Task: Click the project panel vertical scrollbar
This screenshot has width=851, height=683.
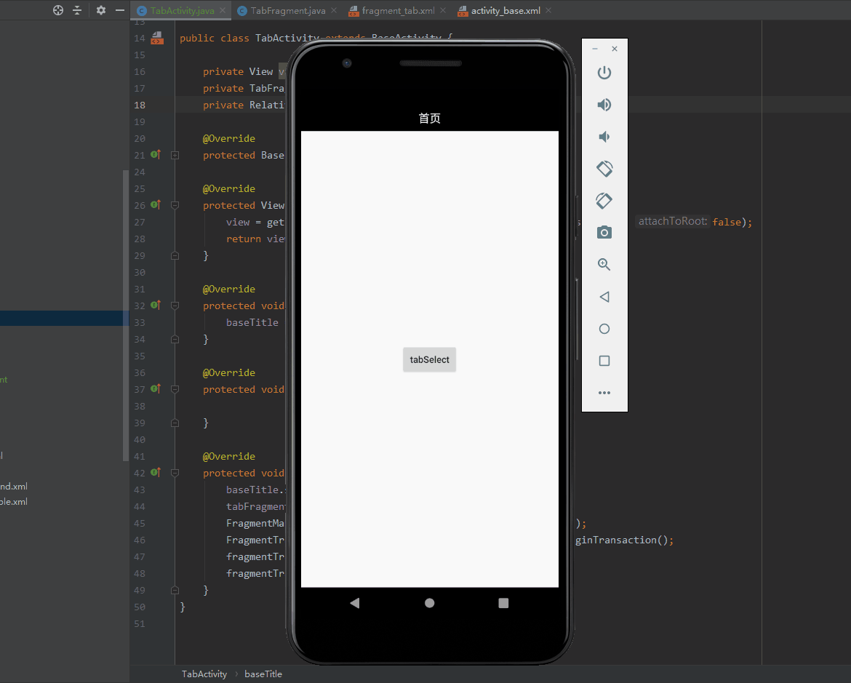Action: coord(126,315)
